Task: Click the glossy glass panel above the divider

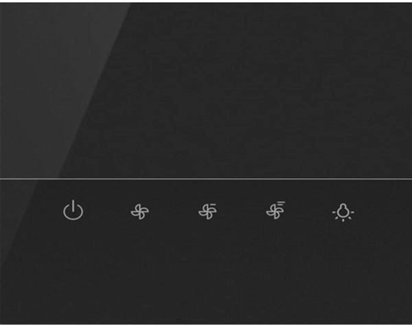Action: pos(206,91)
